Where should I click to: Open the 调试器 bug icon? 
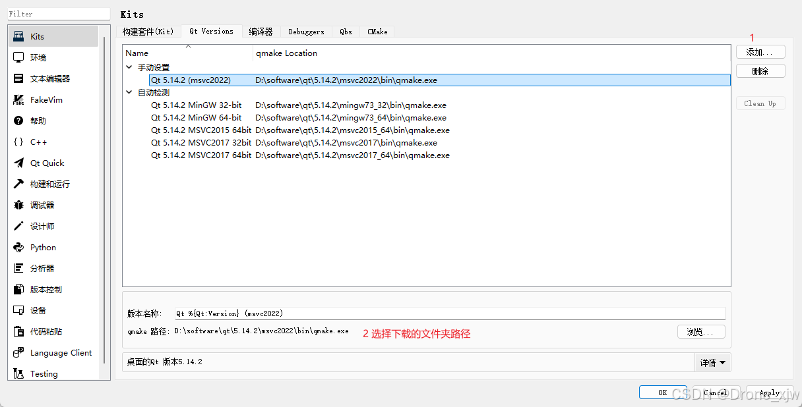tap(18, 205)
